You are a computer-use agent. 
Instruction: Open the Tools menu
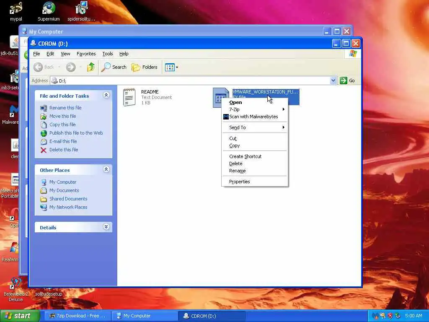coord(108,54)
